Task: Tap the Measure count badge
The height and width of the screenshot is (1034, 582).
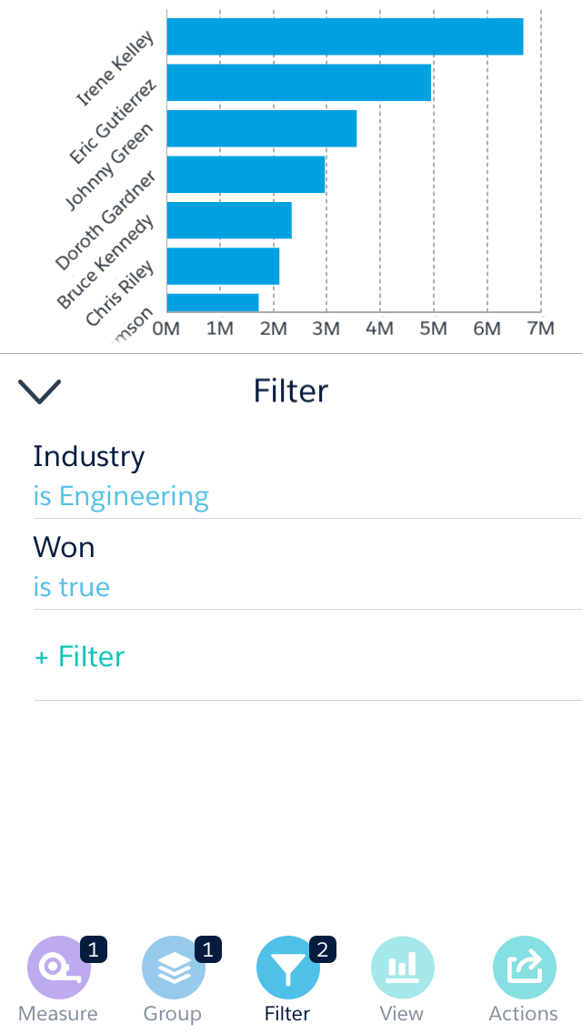Action: click(x=94, y=949)
